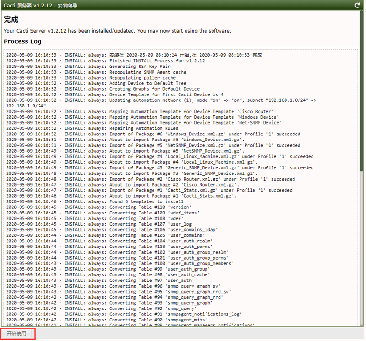Click 'About to import Package #5' line
The image size is (366, 341).
pyautogui.click(x=126, y=151)
